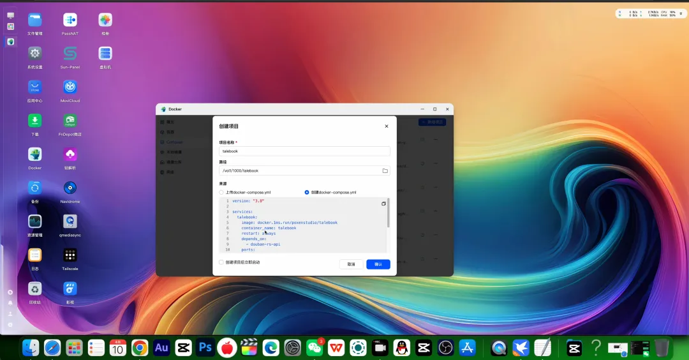This screenshot has width=689, height=360.
Task: Click the code line version: "3.8"
Action: tap(248, 201)
